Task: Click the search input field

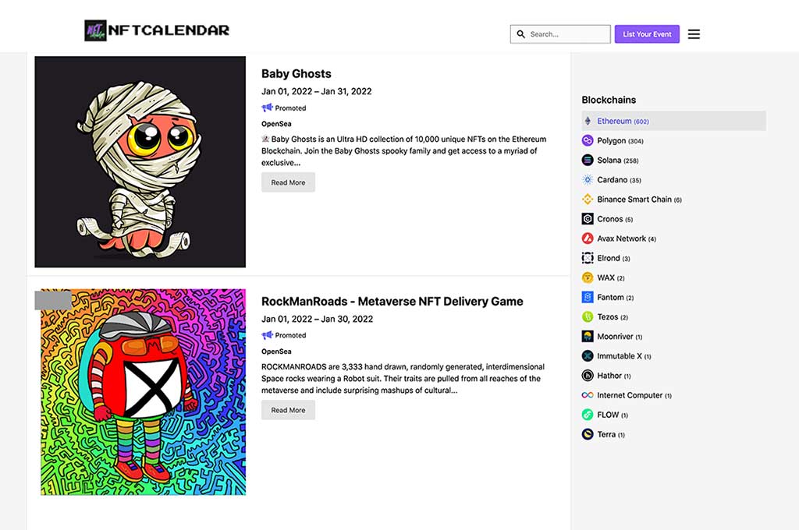Action: 567,34
